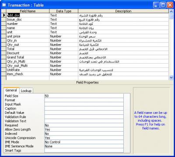The width and height of the screenshot is (175, 157).
Task: Maximize the Transaction table window
Action: [x=163, y=5]
